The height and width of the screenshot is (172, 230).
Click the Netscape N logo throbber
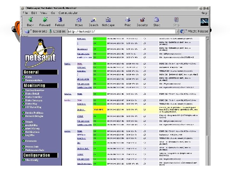point(204,22)
